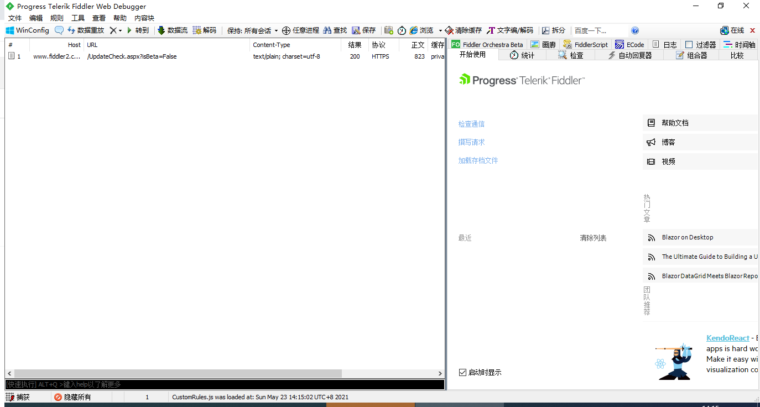The height and width of the screenshot is (407, 760).
Task: Click 清除列表 to clear recent
Action: (x=593, y=238)
